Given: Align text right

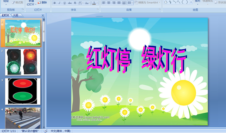Looking at the screenshot, I should 114,3.
